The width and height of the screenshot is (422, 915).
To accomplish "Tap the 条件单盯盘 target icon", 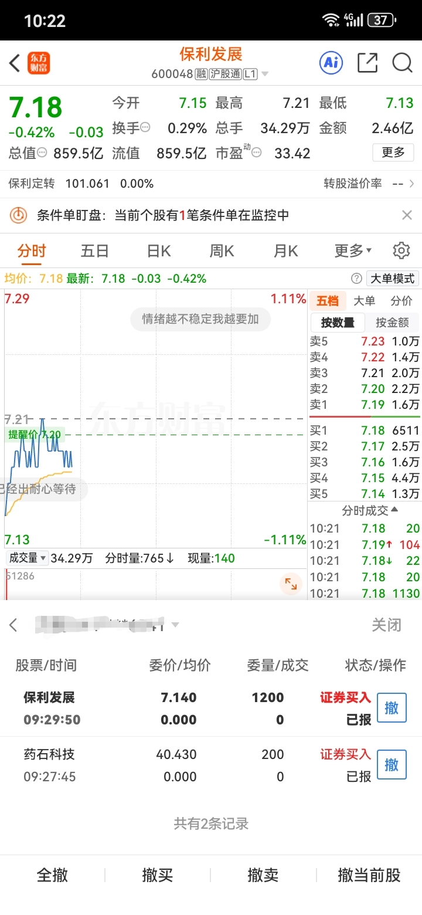I will [19, 215].
